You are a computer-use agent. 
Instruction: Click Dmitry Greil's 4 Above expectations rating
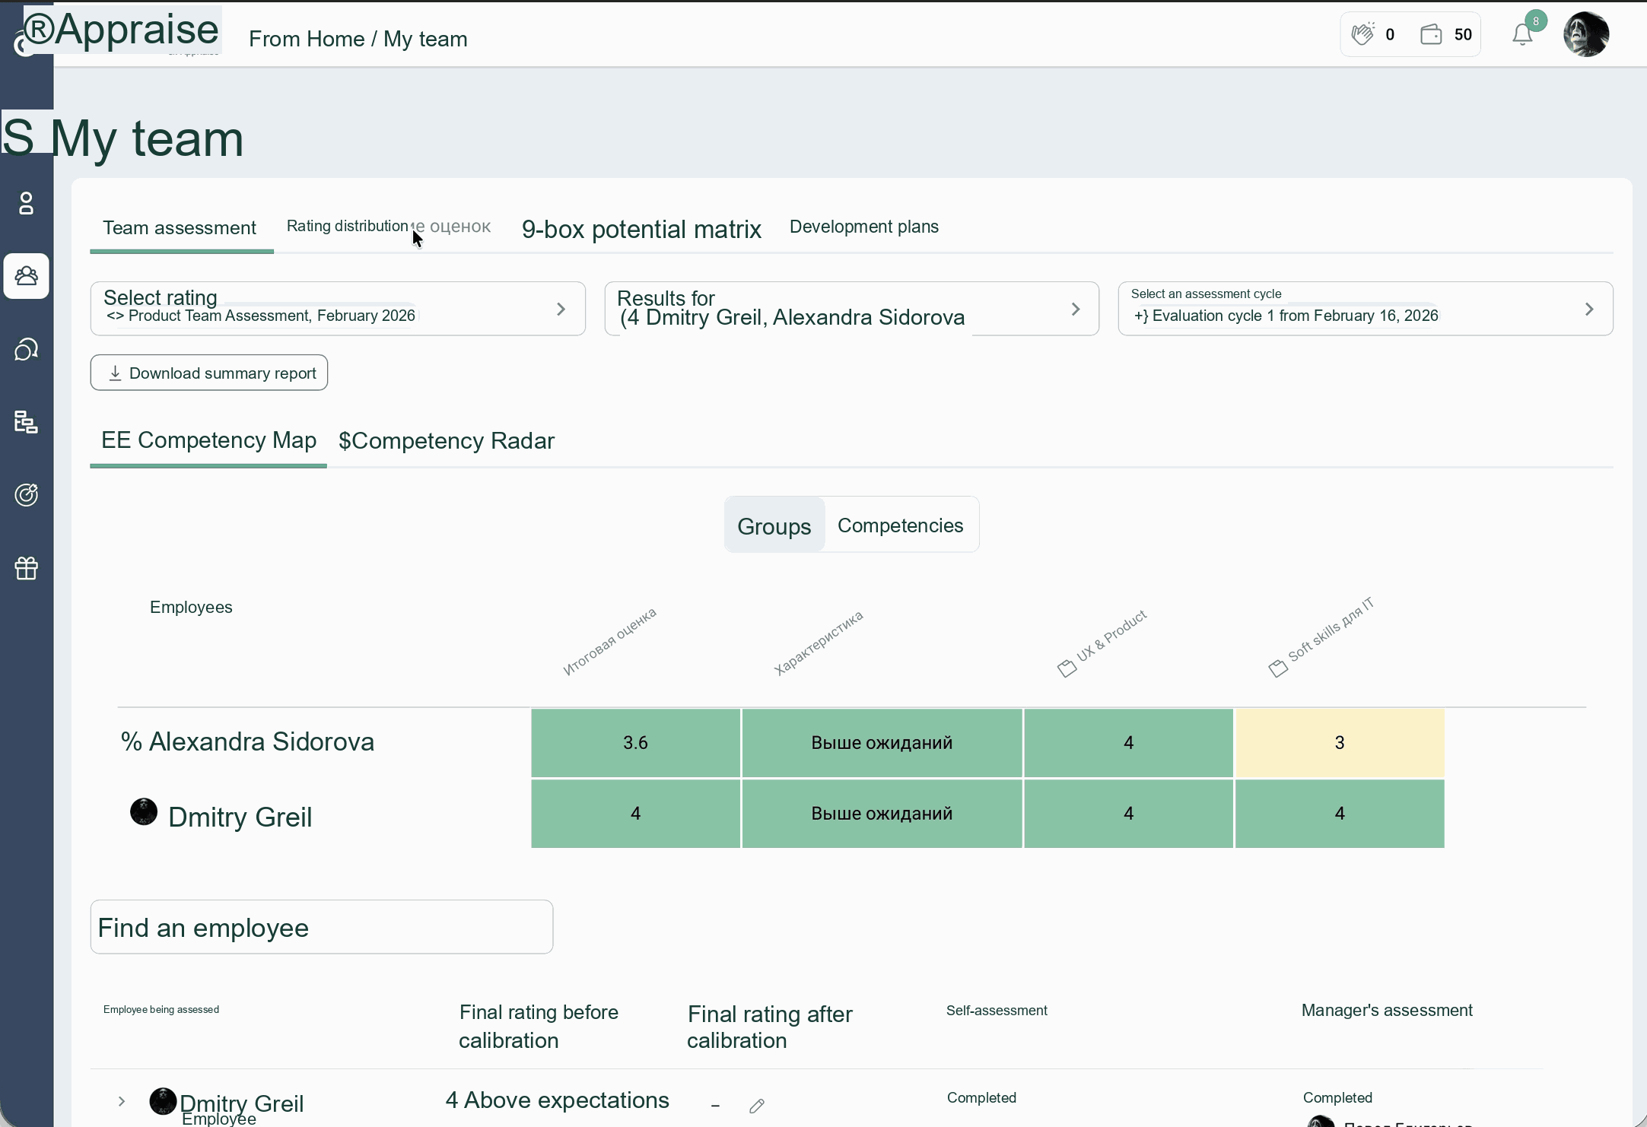tap(558, 1100)
